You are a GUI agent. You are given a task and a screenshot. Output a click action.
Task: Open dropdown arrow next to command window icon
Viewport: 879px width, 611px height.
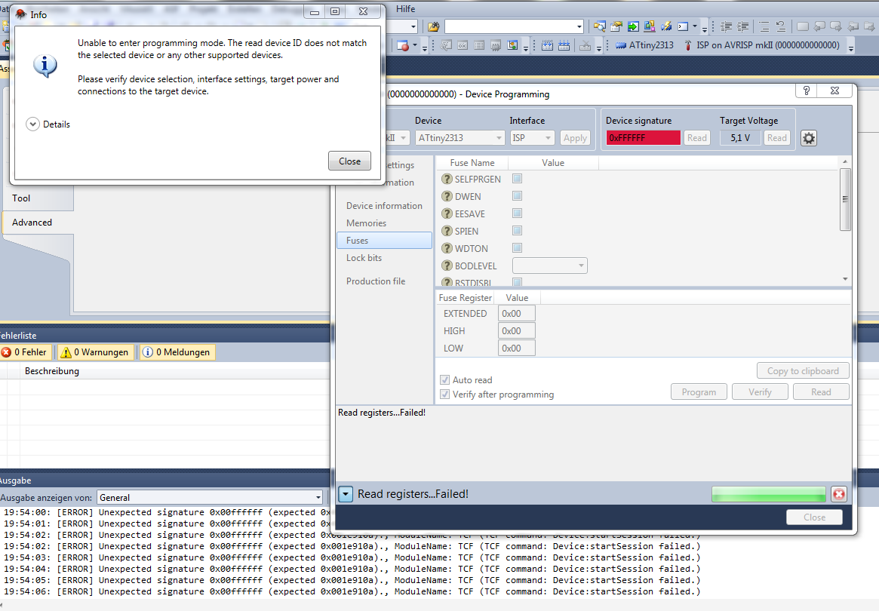click(695, 26)
